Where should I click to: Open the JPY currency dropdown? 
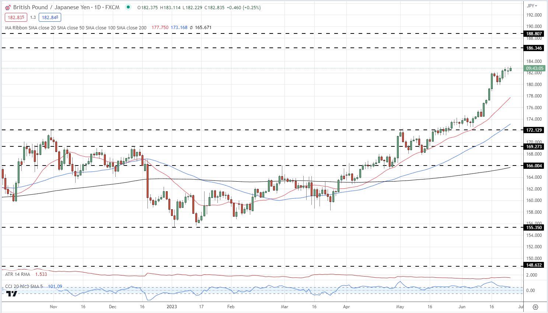[x=532, y=6]
